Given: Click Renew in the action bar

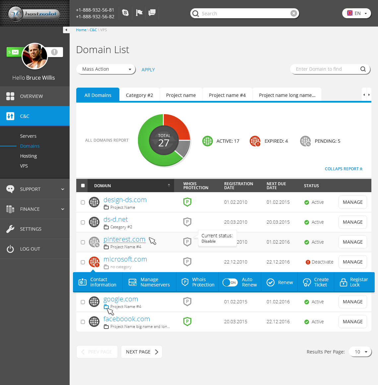Looking at the screenshot, I should tap(280, 282).
